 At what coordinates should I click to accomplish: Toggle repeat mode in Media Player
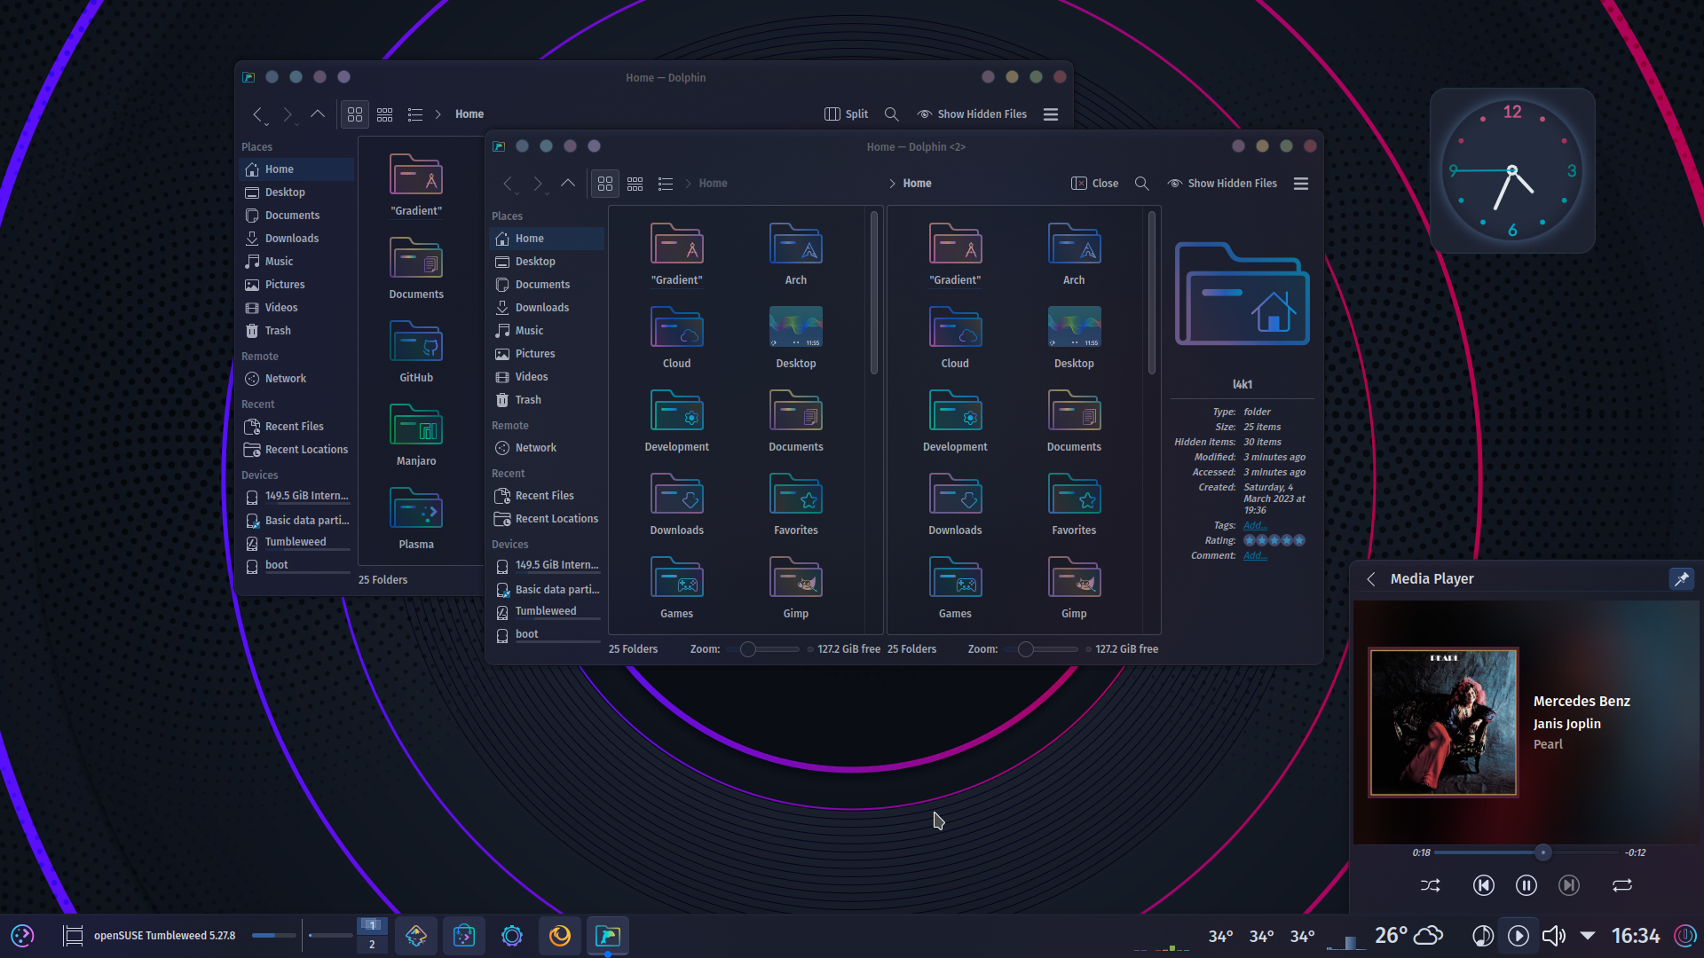[x=1622, y=885]
